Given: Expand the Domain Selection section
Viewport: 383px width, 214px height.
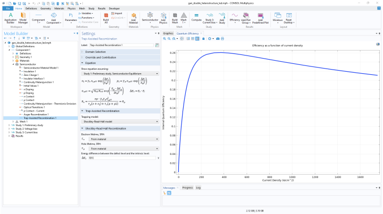Looking at the screenshot, I should pyautogui.click(x=95, y=52).
